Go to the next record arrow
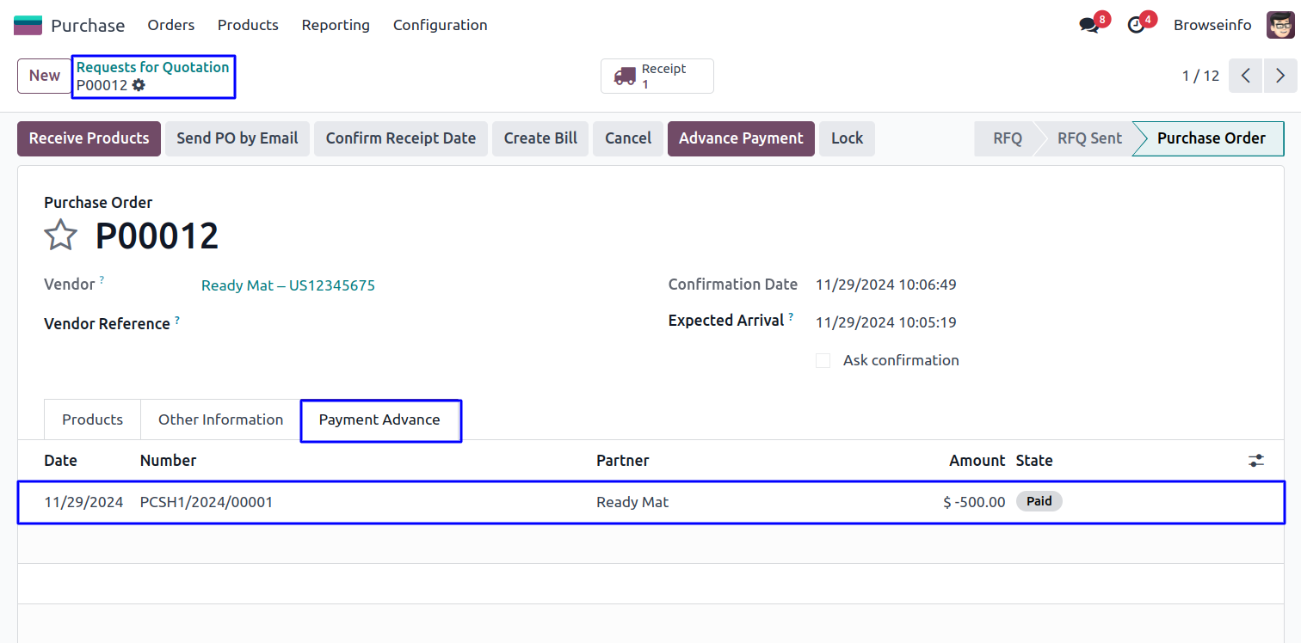This screenshot has width=1301, height=643. click(x=1280, y=76)
